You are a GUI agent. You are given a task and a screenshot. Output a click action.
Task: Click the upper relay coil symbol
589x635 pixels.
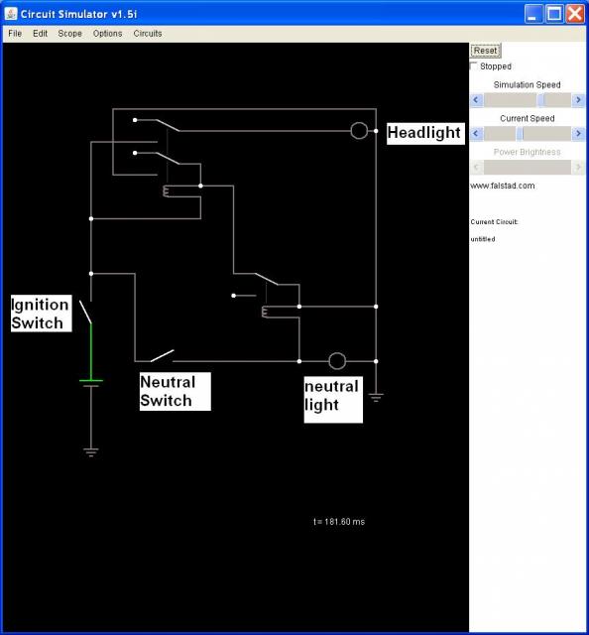(166, 191)
